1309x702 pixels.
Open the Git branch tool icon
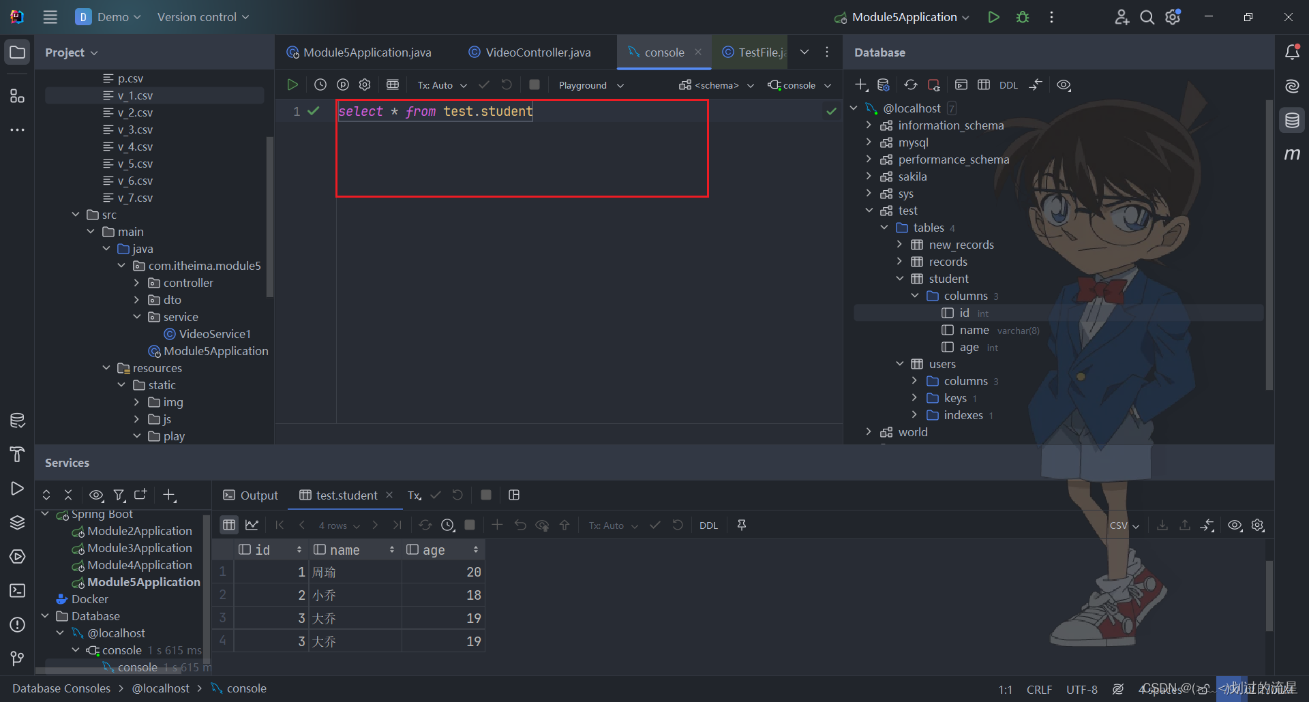[17, 658]
